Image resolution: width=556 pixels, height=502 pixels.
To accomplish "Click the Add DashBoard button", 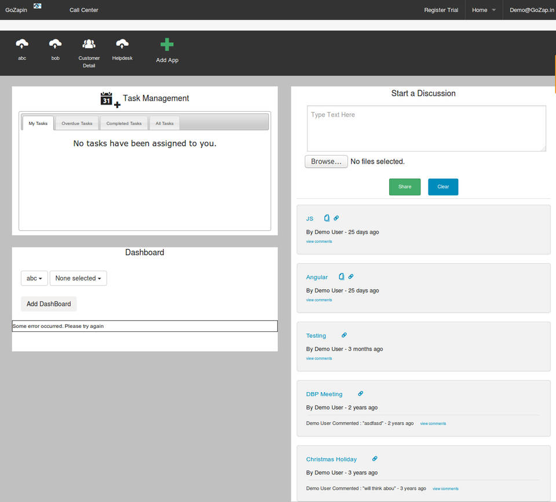I will pos(49,304).
